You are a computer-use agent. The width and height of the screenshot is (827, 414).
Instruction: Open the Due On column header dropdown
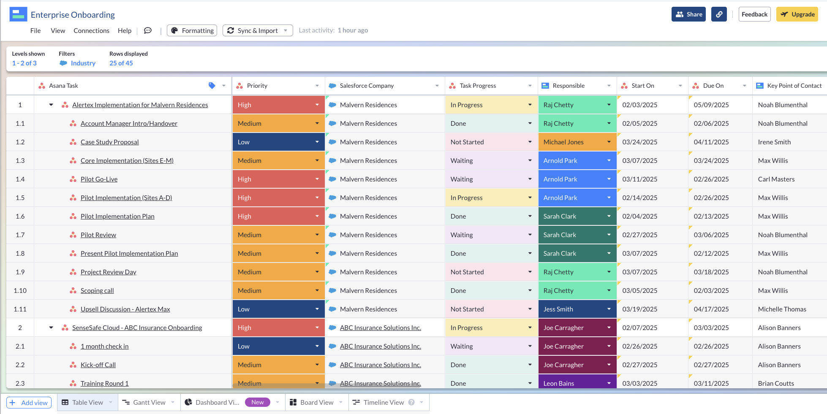pyautogui.click(x=745, y=86)
